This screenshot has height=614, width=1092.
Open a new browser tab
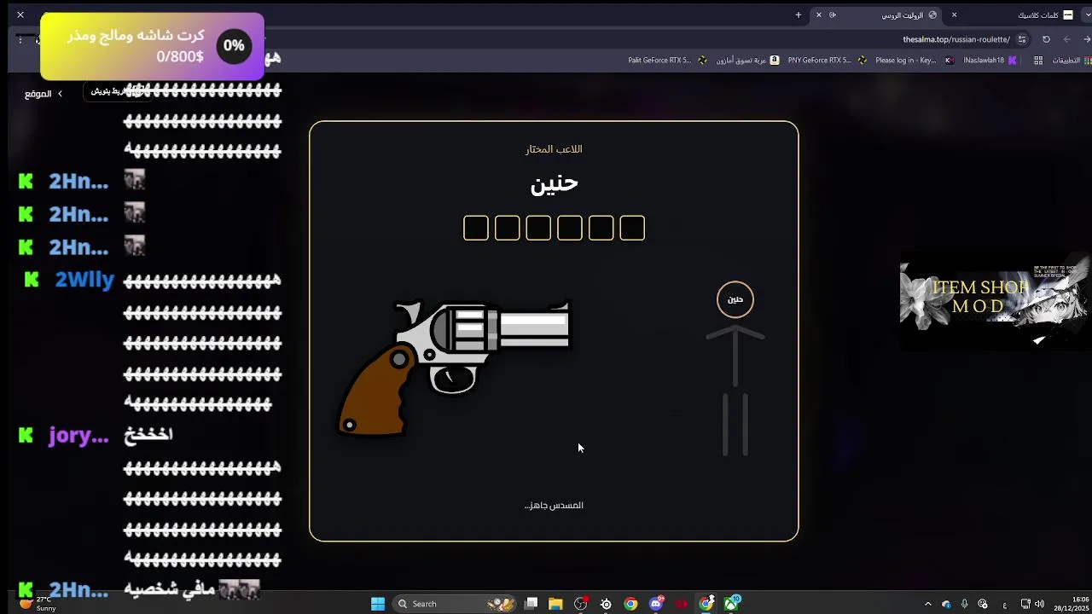[799, 14]
